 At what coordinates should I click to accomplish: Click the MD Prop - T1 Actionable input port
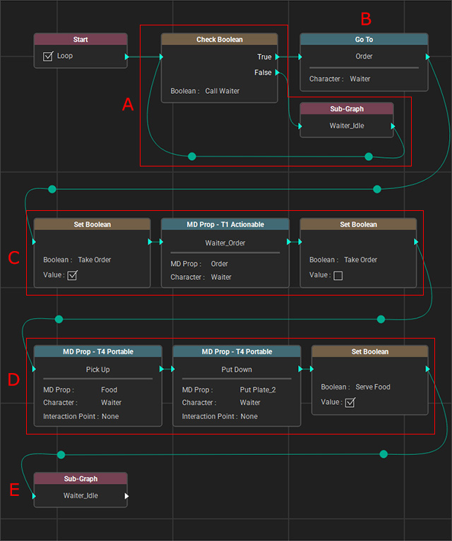pyautogui.click(x=162, y=242)
